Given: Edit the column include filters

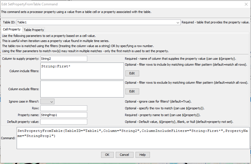Looking at the screenshot, I should point(132,73).
